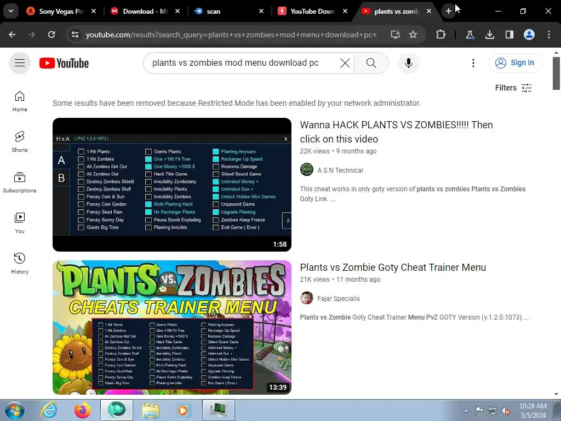Open History in sidebar
This screenshot has width=561, height=421.
(20, 263)
